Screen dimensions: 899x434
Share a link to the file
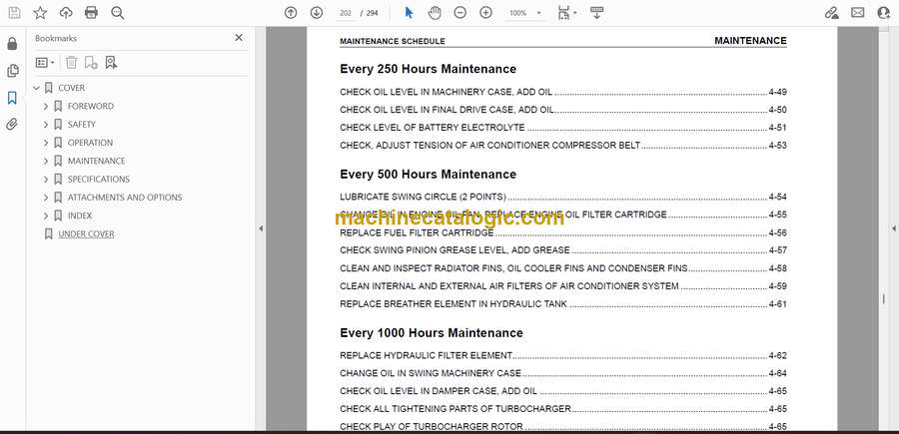[831, 13]
